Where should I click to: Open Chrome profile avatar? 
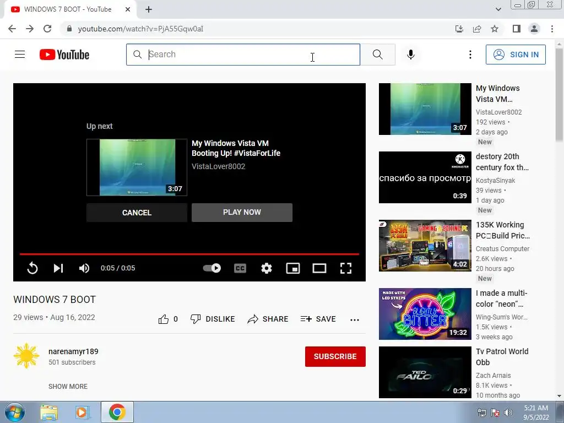click(534, 29)
